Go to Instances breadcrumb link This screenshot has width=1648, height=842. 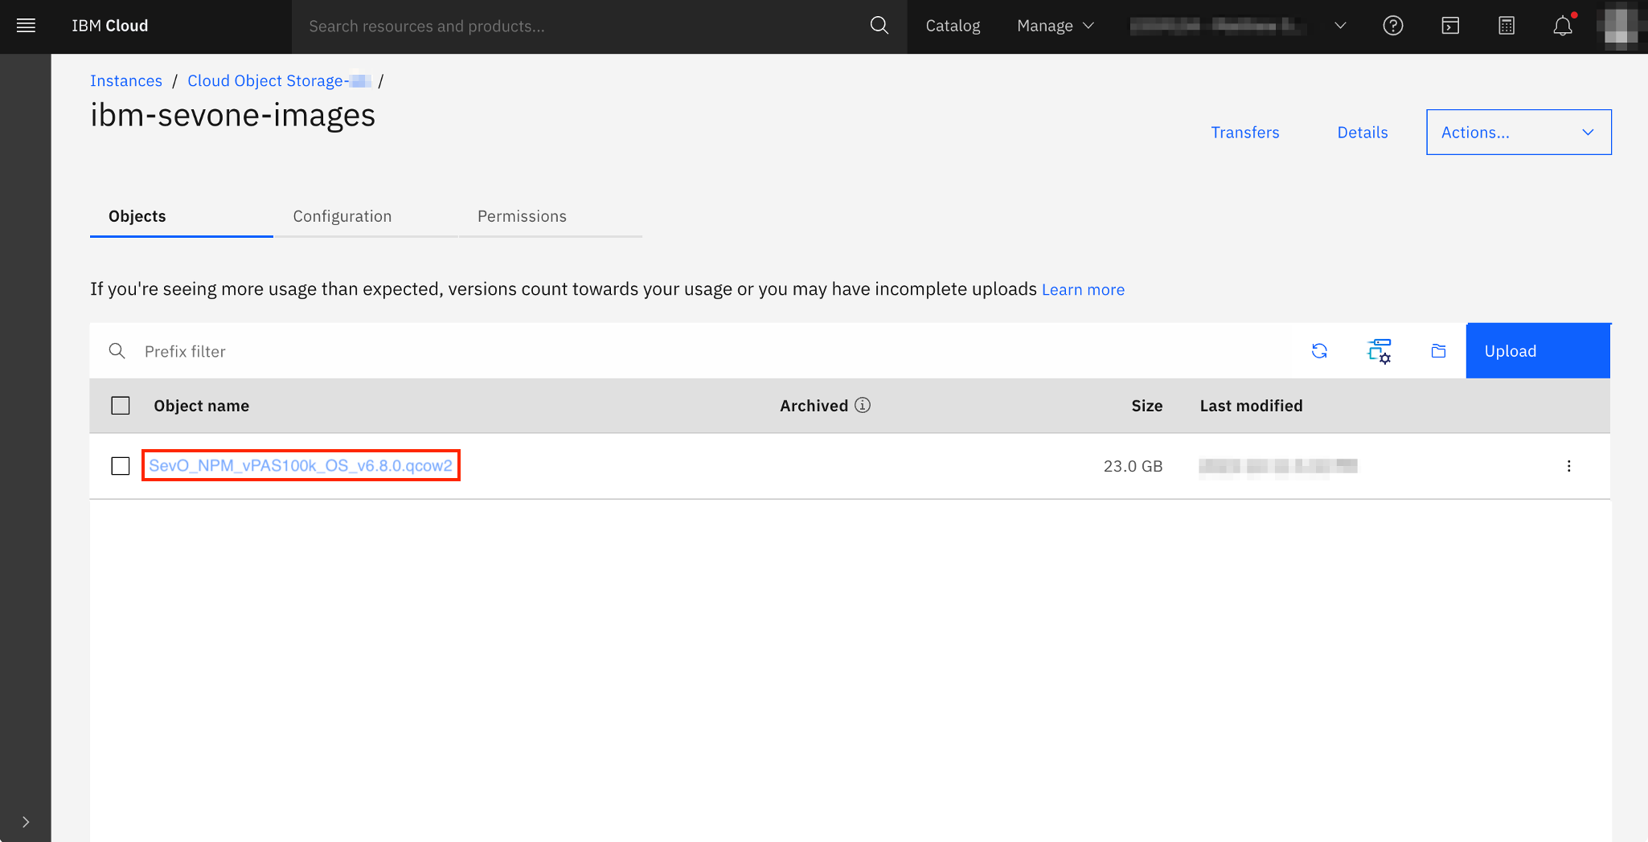pos(126,81)
